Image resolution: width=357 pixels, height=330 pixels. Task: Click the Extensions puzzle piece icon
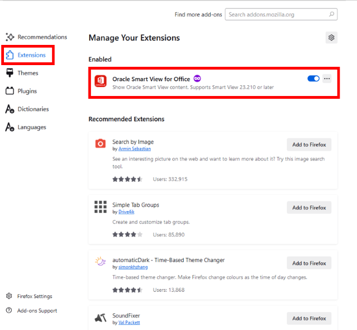coord(10,55)
